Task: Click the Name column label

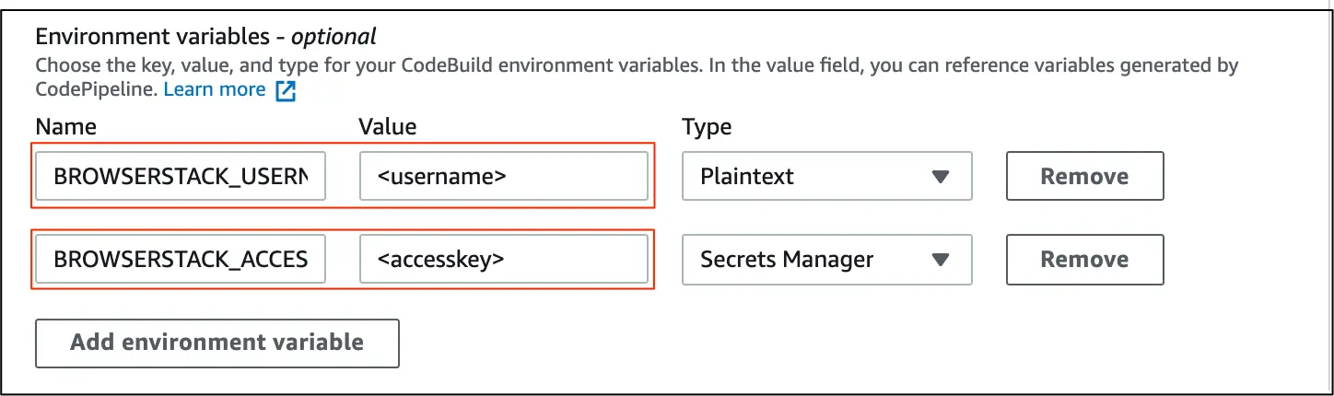Action: point(65,127)
